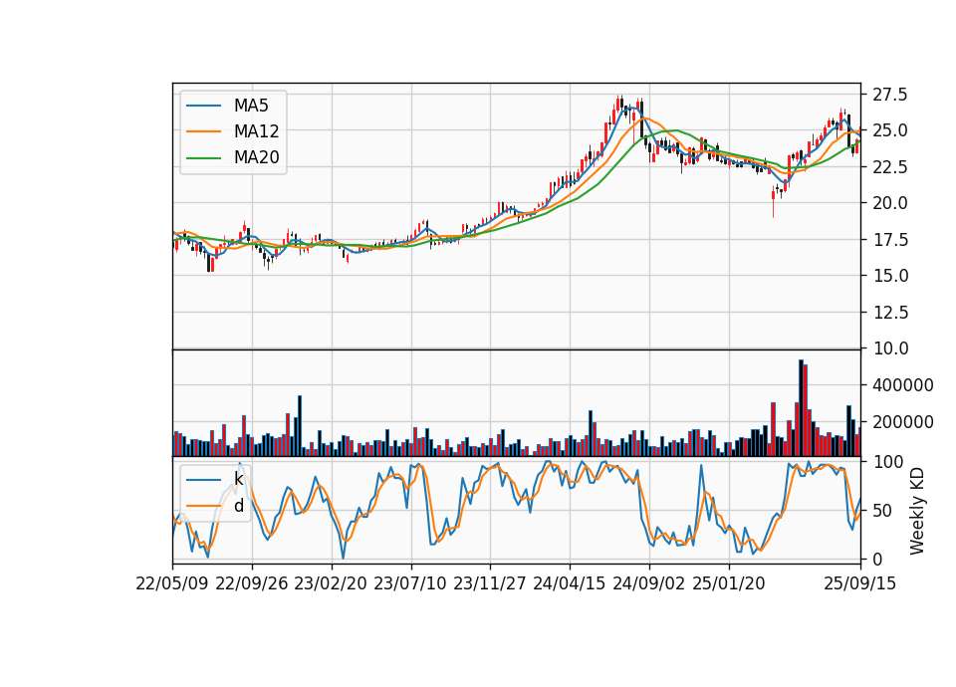Click the Weekly KD axis label
Viewport: 956px width, 687px height.
click(x=916, y=511)
